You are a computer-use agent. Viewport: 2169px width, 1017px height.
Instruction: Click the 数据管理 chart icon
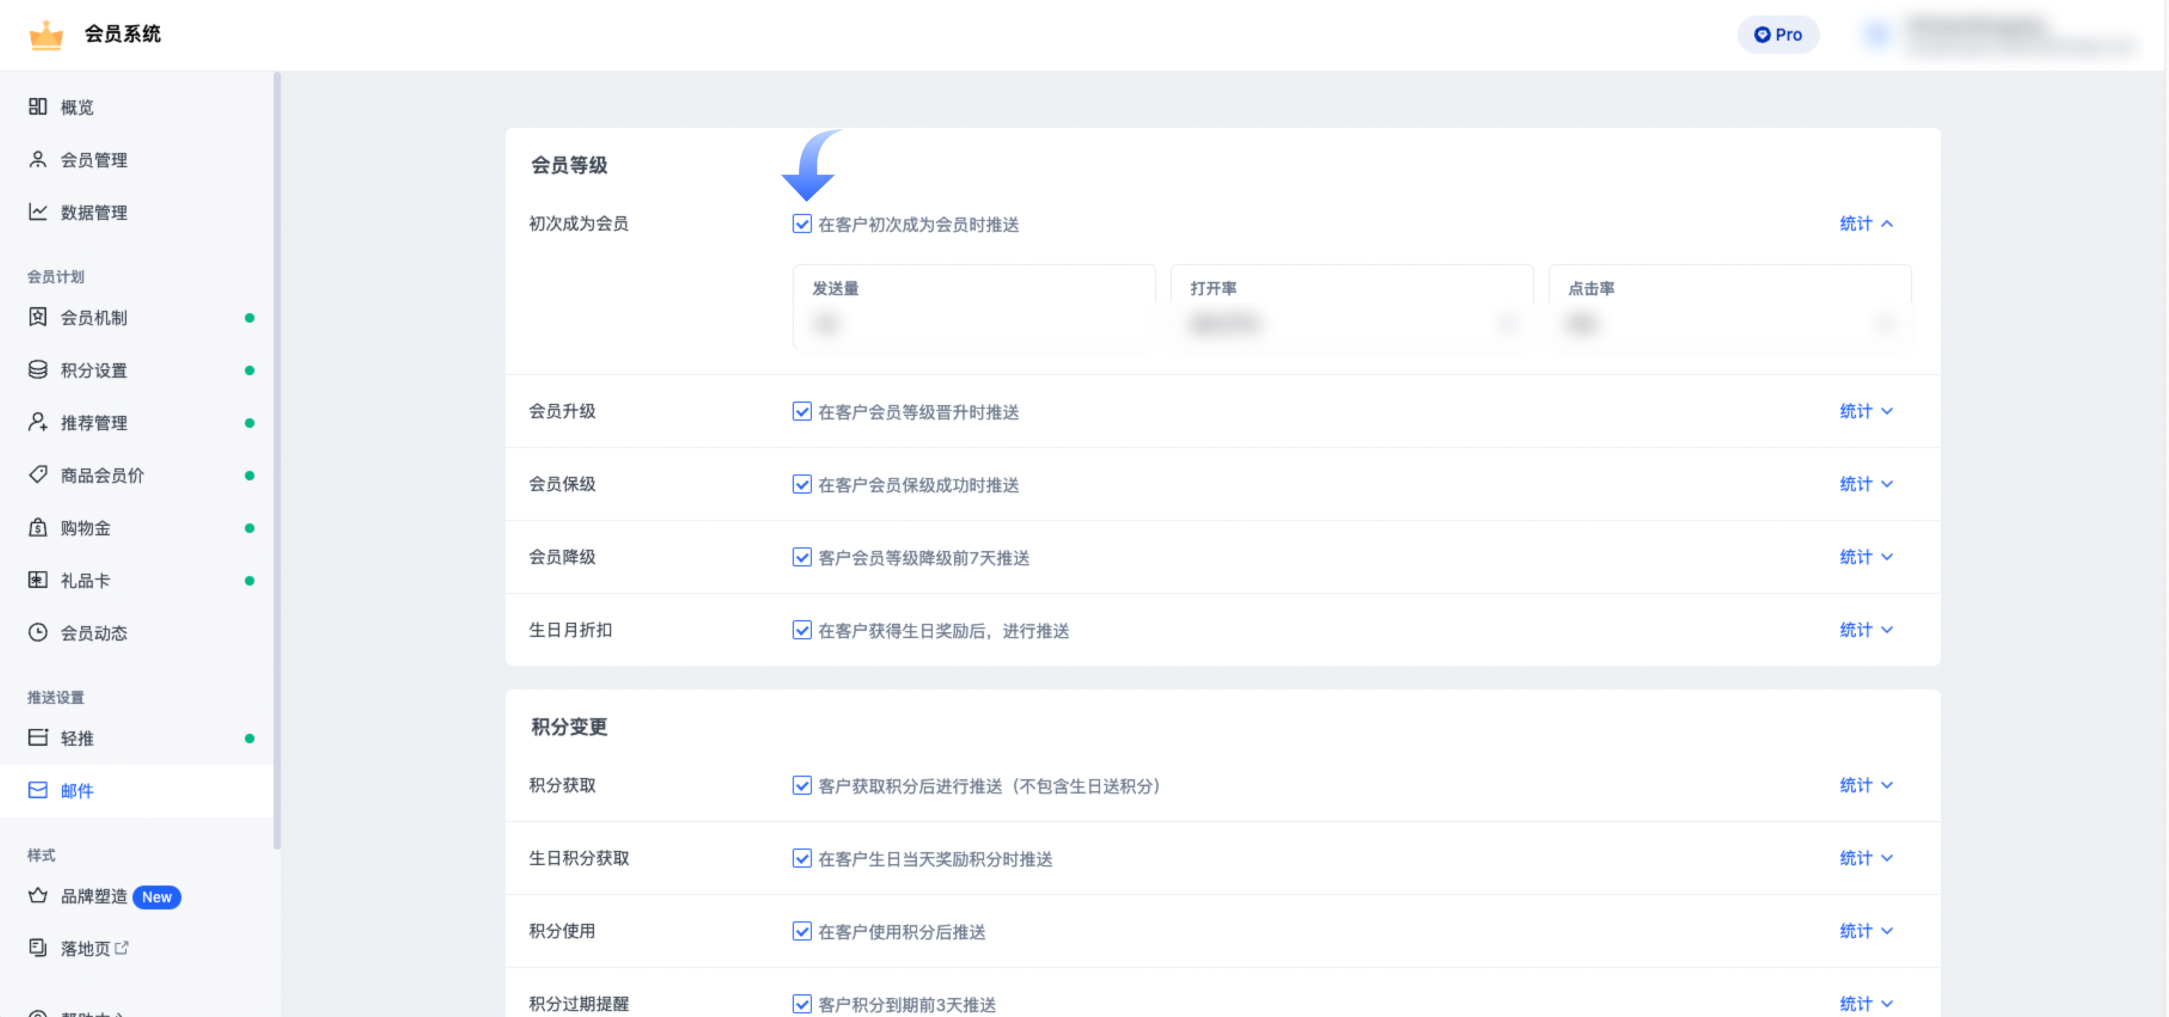point(38,211)
